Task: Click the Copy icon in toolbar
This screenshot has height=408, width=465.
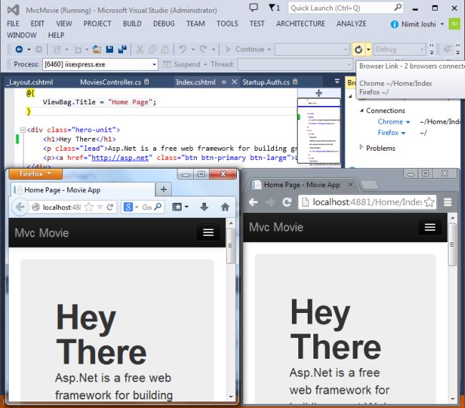Action: [152, 49]
